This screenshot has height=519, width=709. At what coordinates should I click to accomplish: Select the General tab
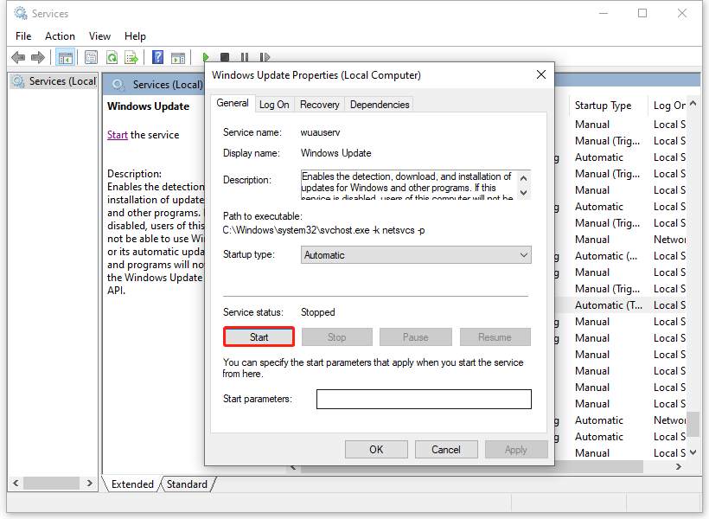[x=233, y=103]
